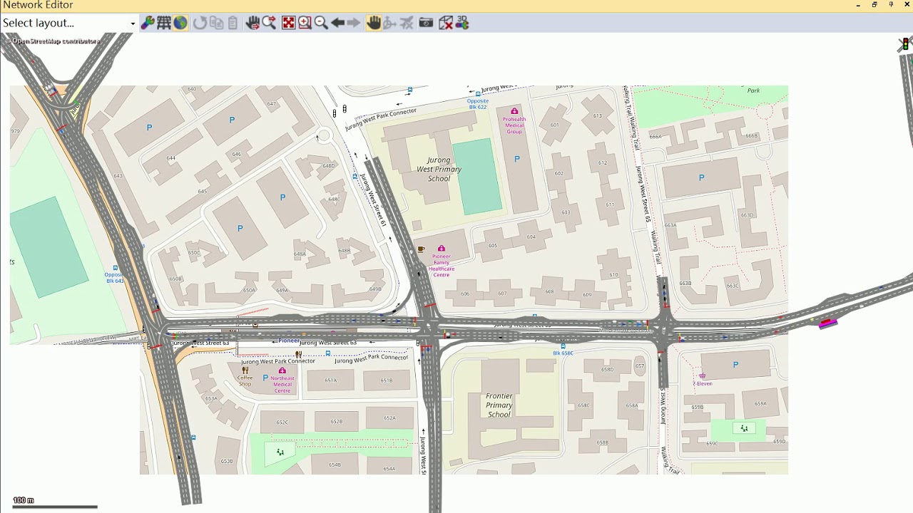This screenshot has width=913, height=513.
Task: Switch to 3D view mode
Action: [462, 23]
